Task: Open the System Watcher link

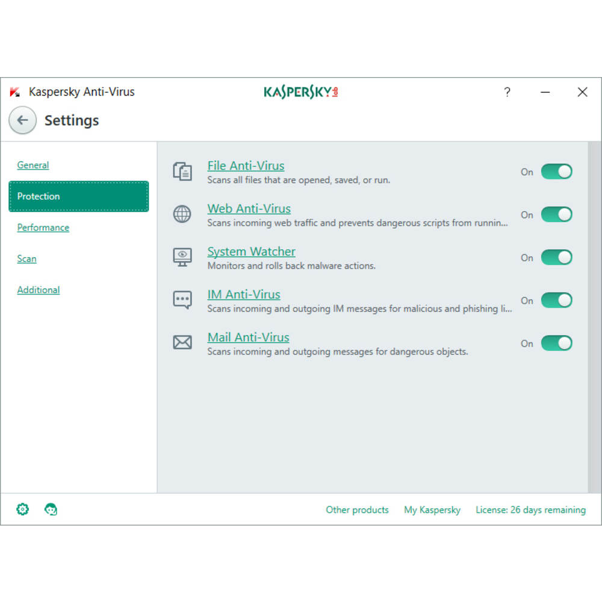Action: pos(251,252)
